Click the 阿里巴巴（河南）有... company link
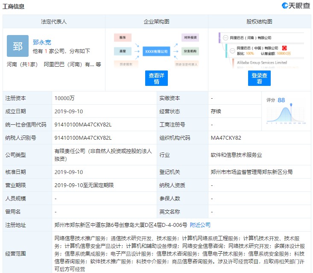This screenshot has width=313, height=273. coord(70,65)
